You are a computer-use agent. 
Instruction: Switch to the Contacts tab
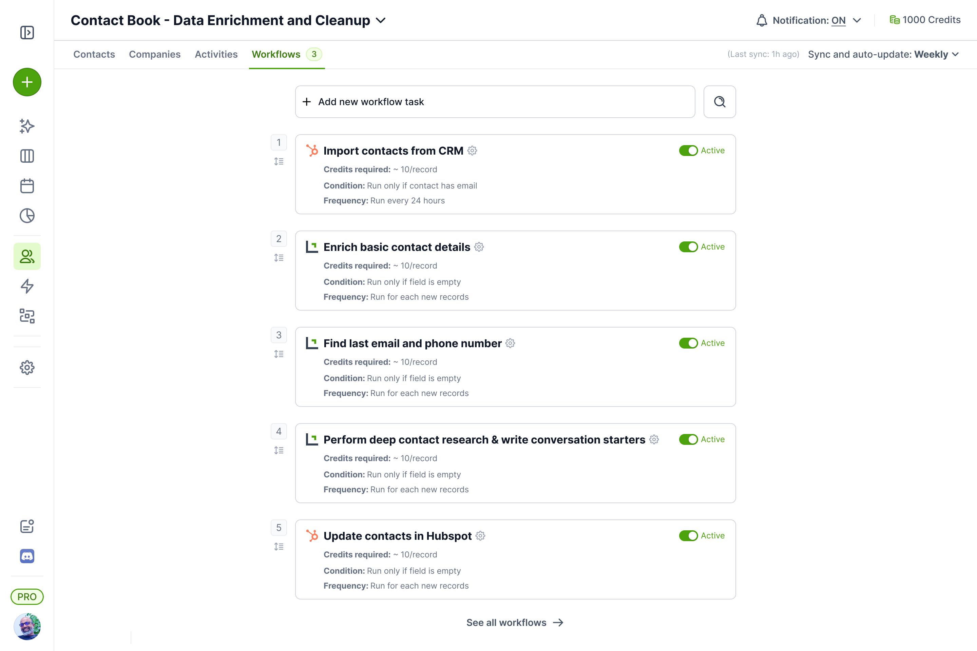[94, 54]
